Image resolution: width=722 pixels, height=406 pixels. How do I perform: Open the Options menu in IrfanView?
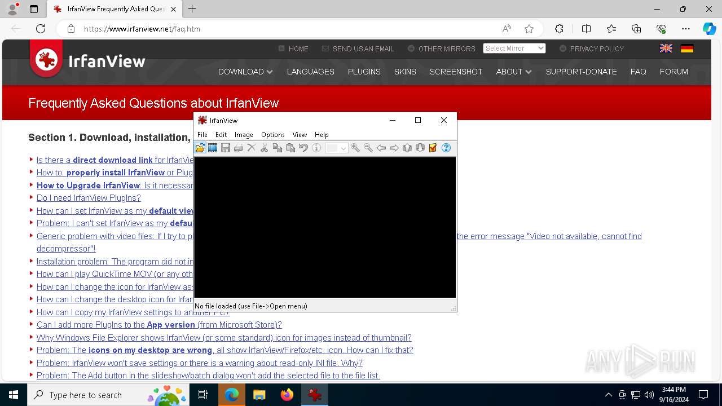pyautogui.click(x=273, y=135)
